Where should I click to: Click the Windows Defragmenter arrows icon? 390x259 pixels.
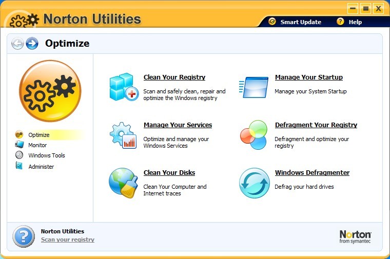tap(254, 183)
